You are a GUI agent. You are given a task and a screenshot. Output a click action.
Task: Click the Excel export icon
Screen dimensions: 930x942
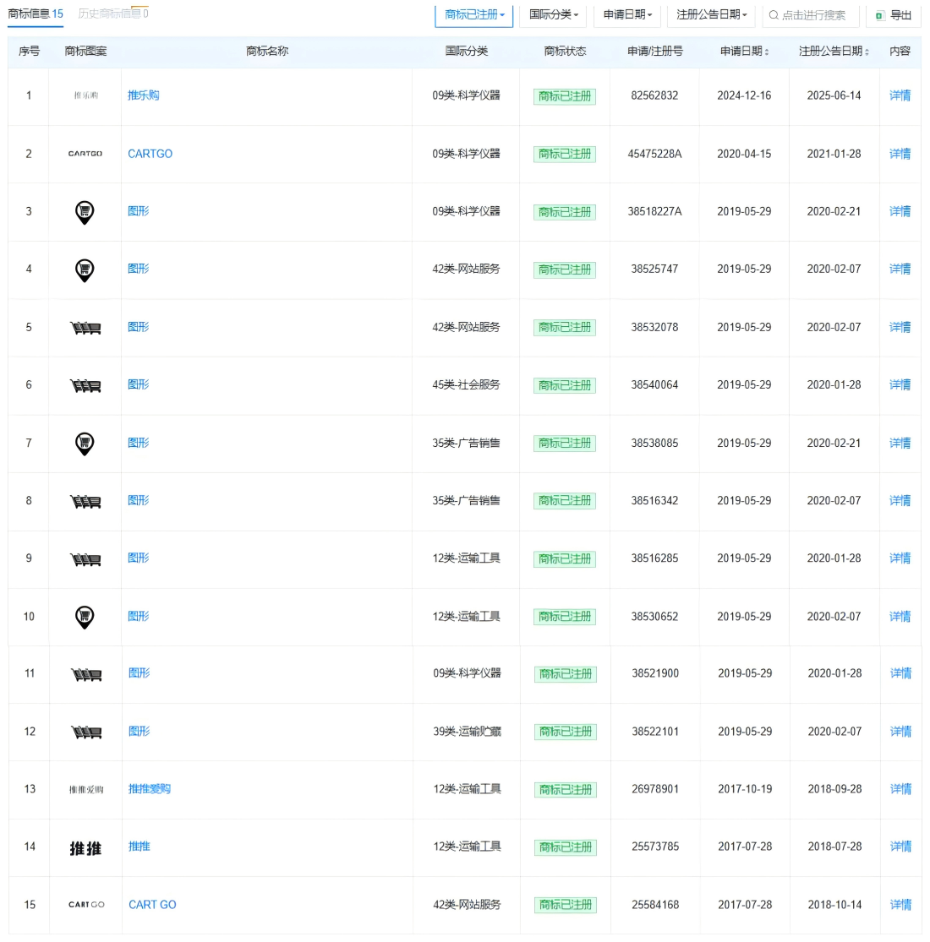[x=880, y=15]
